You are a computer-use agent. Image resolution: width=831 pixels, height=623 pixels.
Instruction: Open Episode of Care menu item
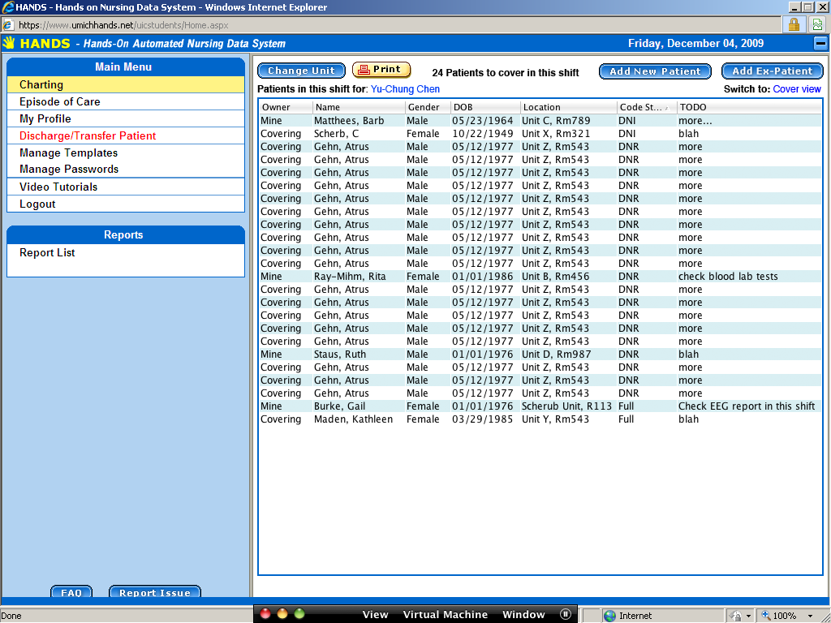pos(126,101)
